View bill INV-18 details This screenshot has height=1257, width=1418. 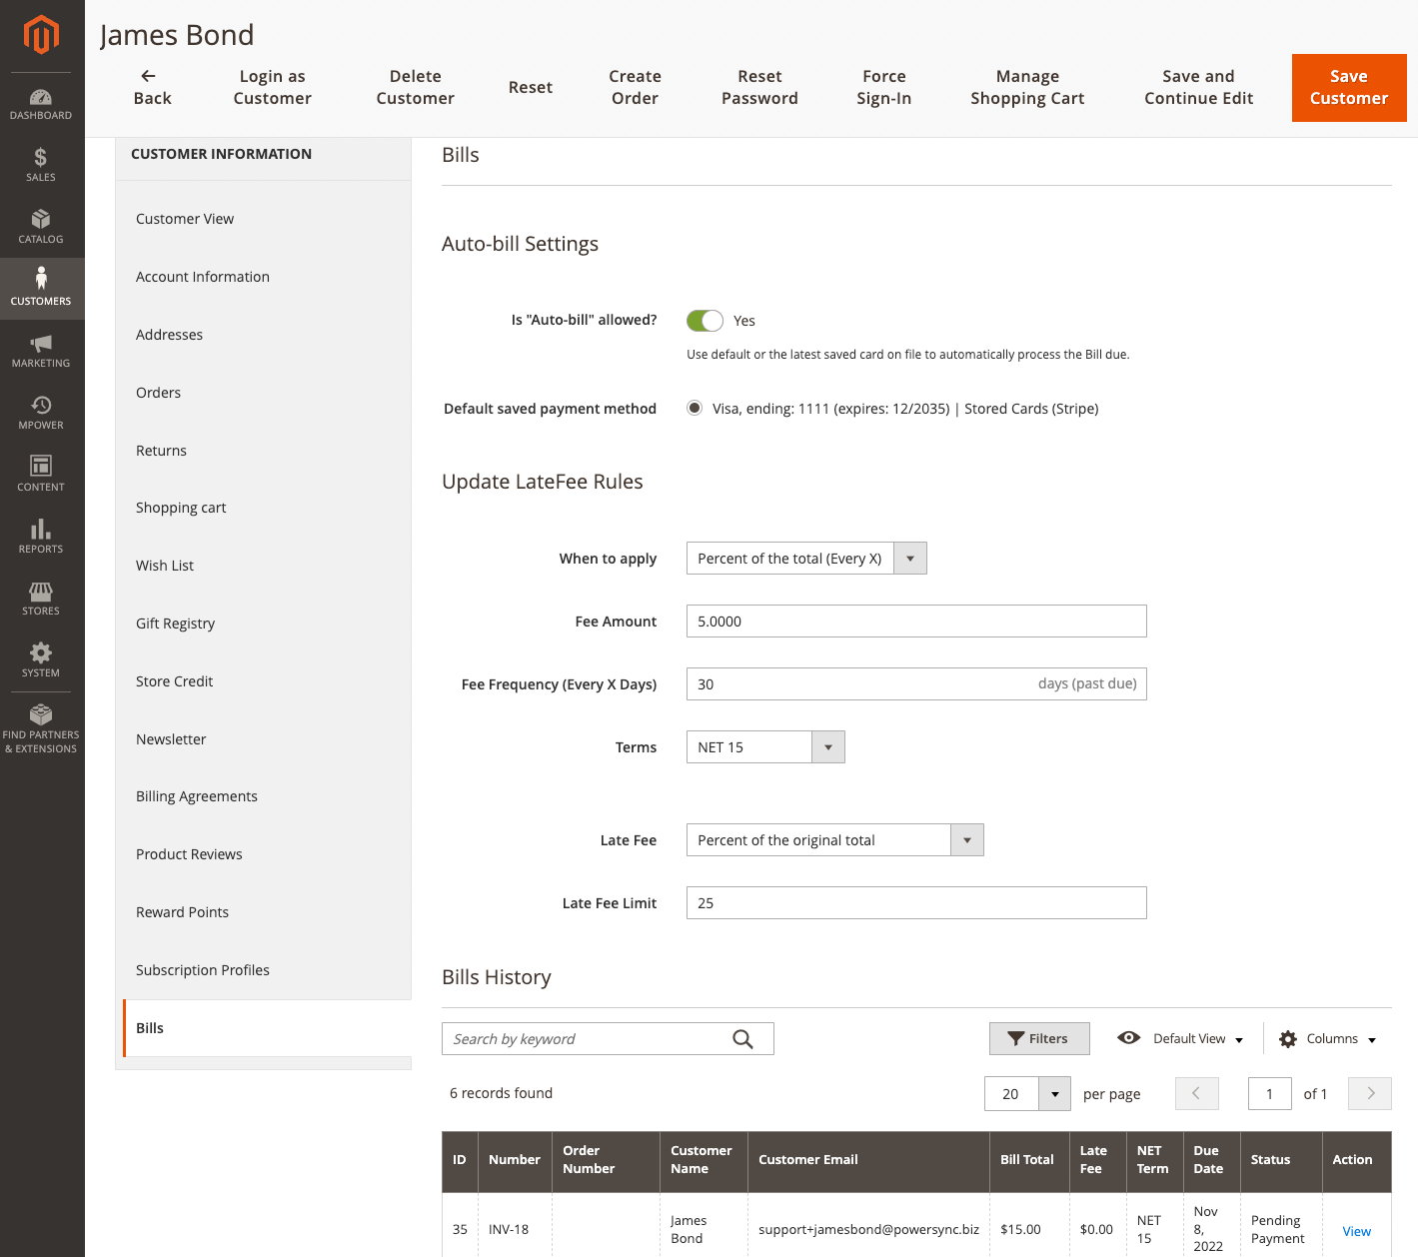click(x=1356, y=1231)
